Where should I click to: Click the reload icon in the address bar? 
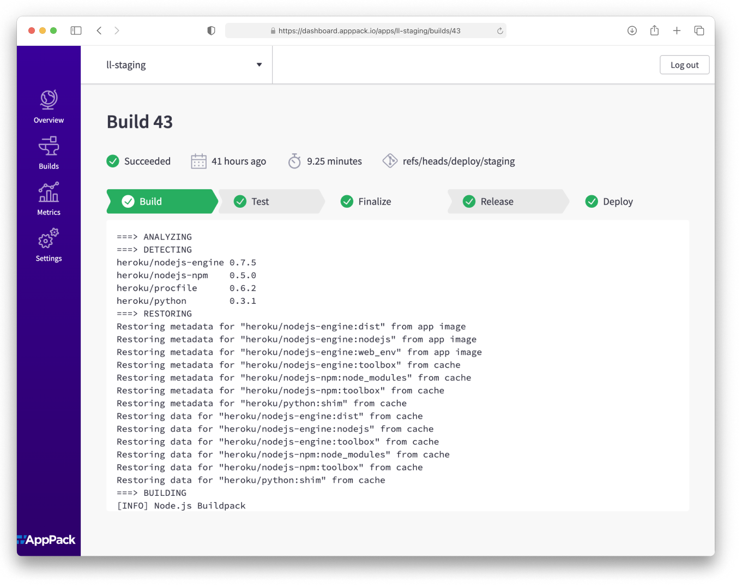tap(500, 31)
